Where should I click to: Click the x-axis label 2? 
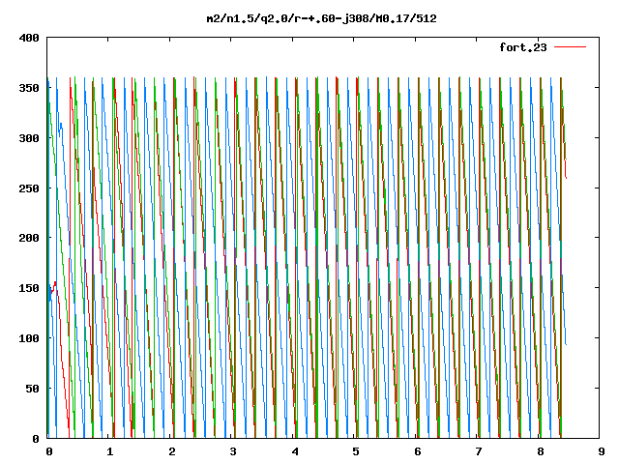[x=172, y=451]
